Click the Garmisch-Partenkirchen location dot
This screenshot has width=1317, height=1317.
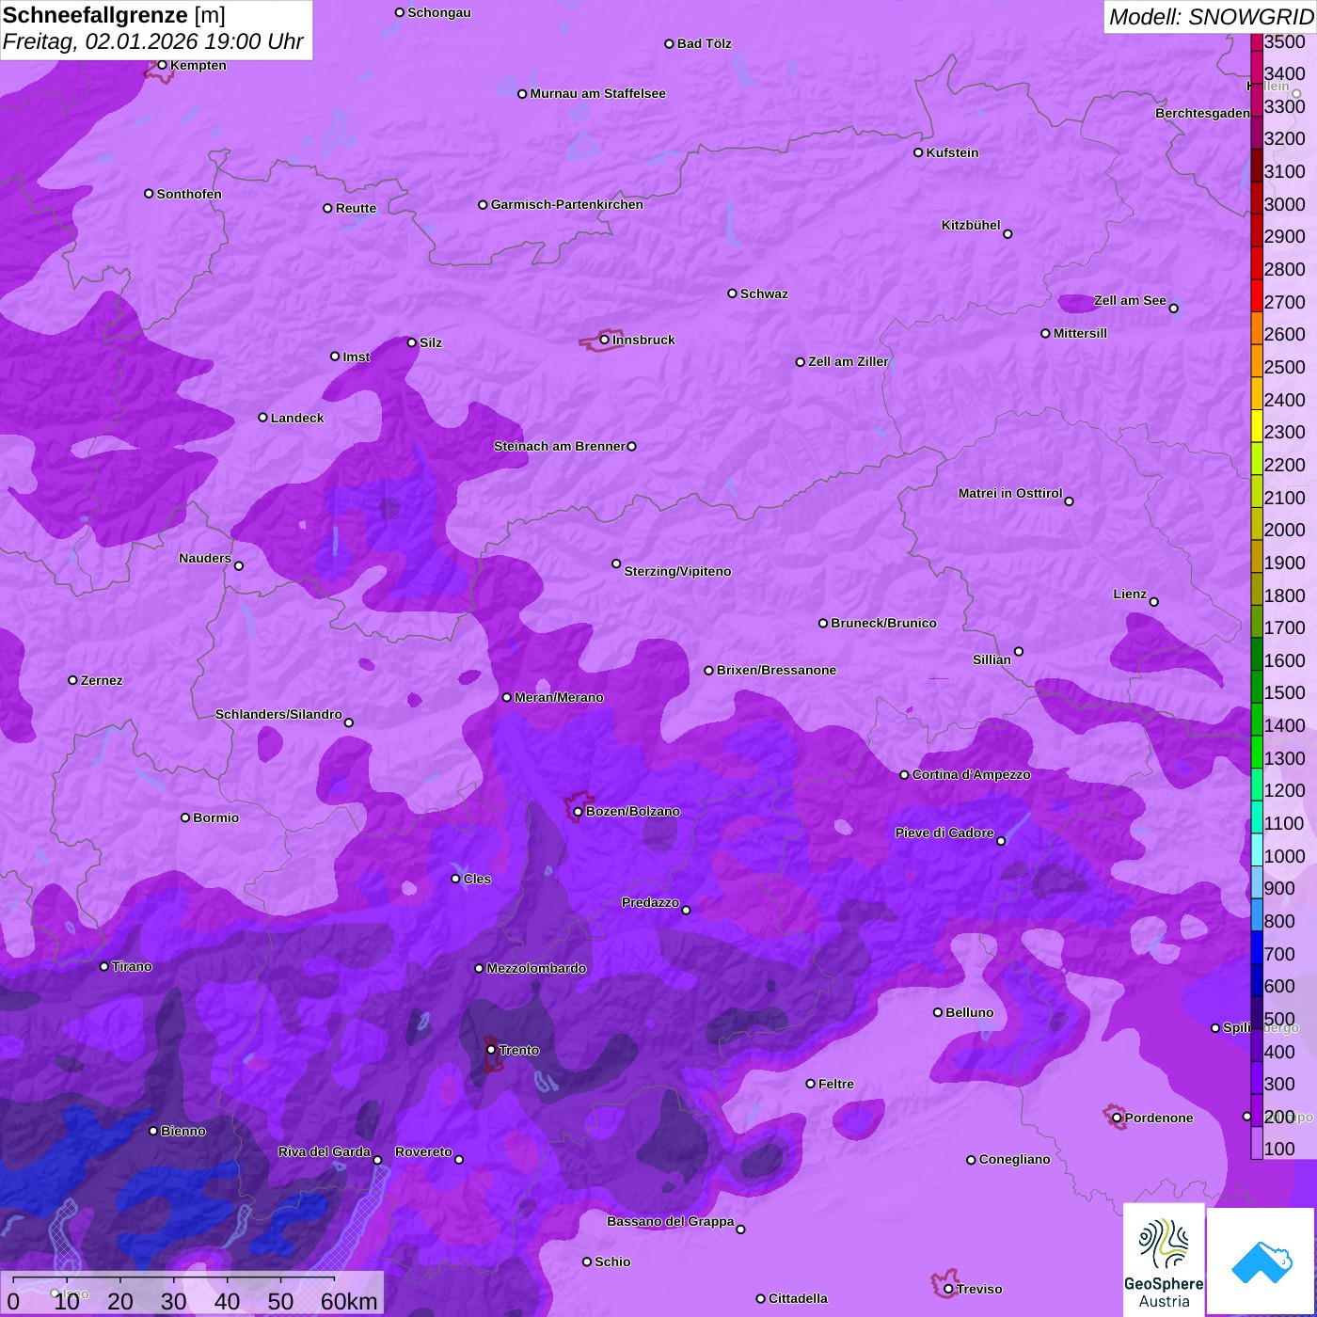point(483,204)
